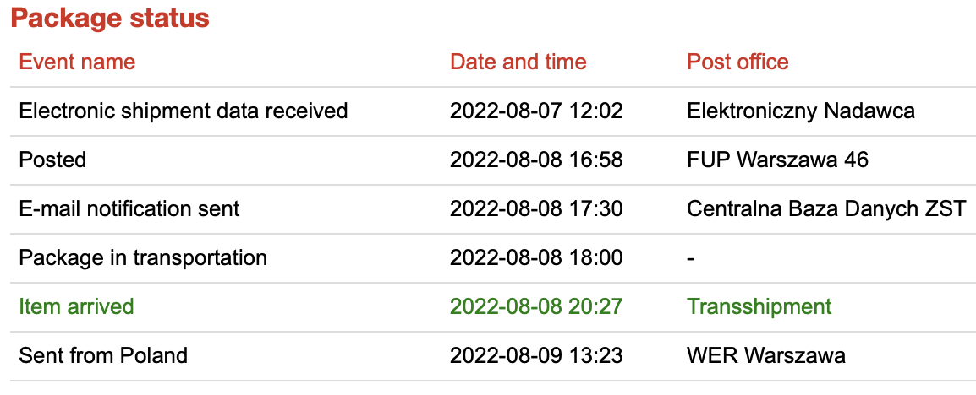Click the green Item arrived event
976x395 pixels.
(x=76, y=306)
